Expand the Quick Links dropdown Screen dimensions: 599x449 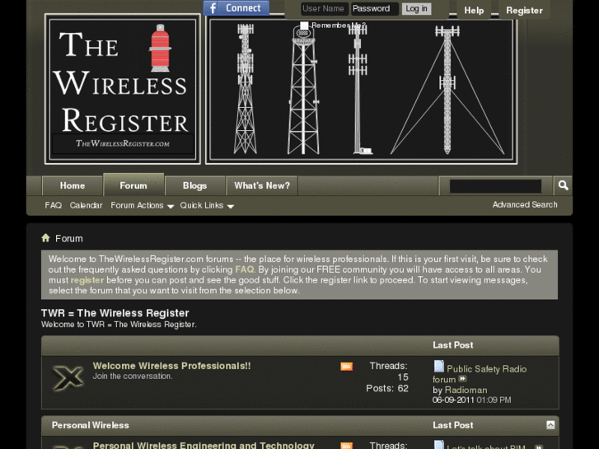[207, 206]
